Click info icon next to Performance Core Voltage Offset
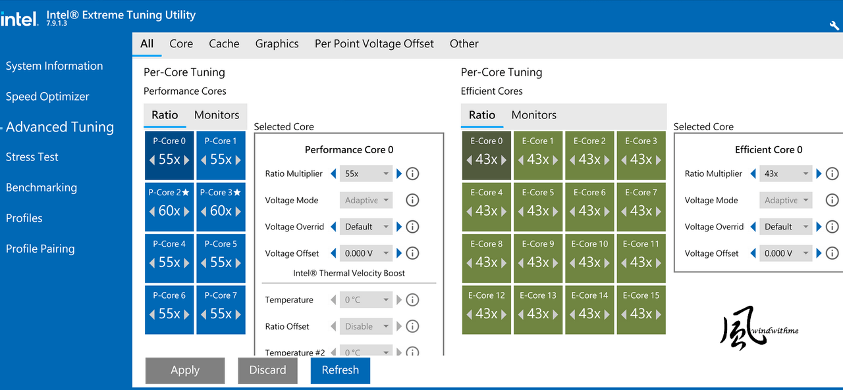Viewport: 843px width, 390px height. coord(412,253)
